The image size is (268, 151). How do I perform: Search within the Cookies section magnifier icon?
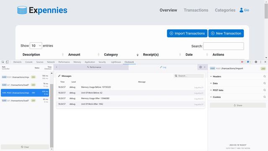pos(265,97)
